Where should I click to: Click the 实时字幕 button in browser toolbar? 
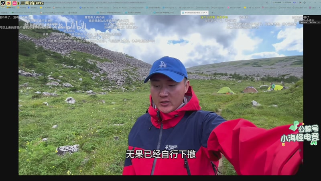coord(277,2)
